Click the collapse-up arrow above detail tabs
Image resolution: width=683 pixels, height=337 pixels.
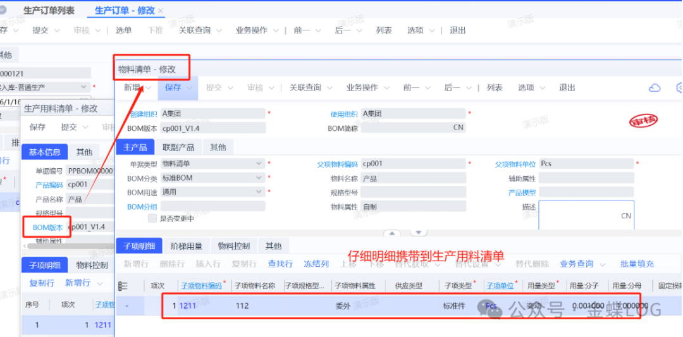[x=392, y=233]
